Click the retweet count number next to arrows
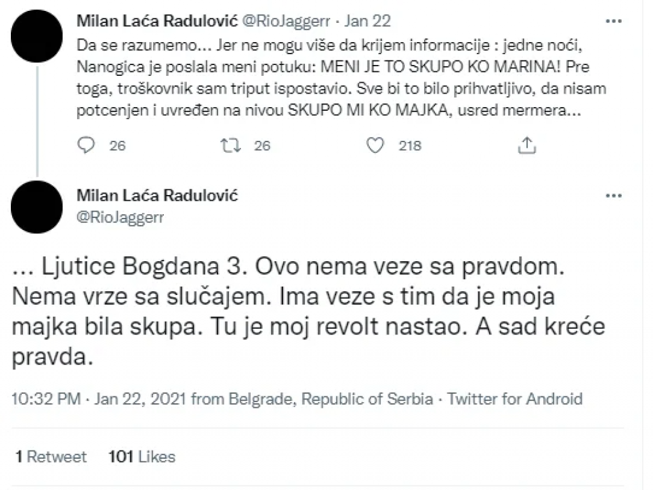This screenshot has height=490, width=653. click(262, 146)
